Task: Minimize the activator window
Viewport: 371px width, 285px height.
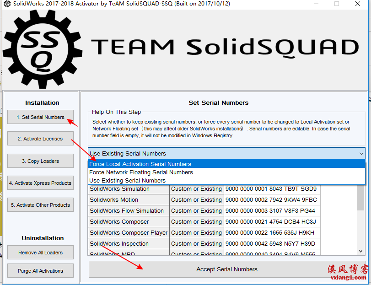Action: (x=316, y=4)
